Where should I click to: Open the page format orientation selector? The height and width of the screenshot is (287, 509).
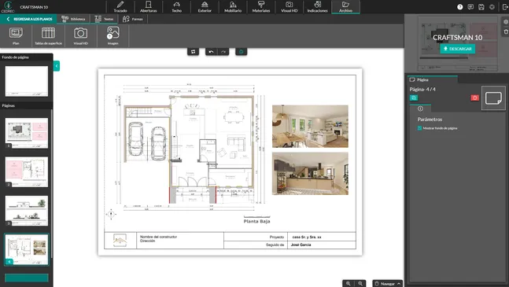tap(493, 98)
